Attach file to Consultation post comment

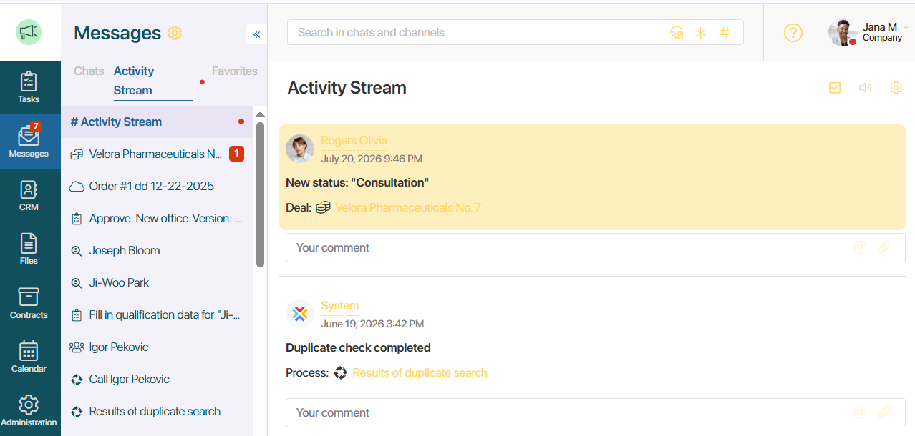[x=884, y=247]
